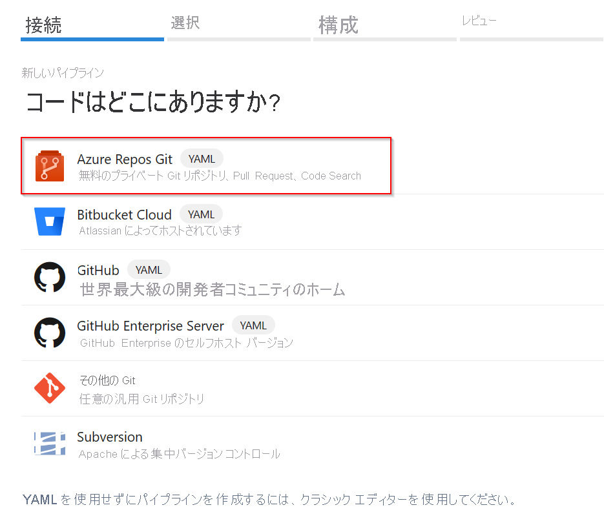This screenshot has width=604, height=523.
Task: Select GitHub Enterprise Server as source
Action: [x=150, y=325]
